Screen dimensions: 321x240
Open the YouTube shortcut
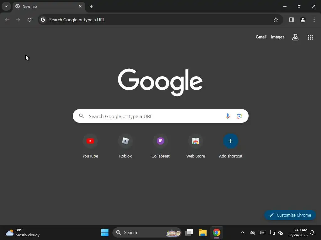pos(90,146)
